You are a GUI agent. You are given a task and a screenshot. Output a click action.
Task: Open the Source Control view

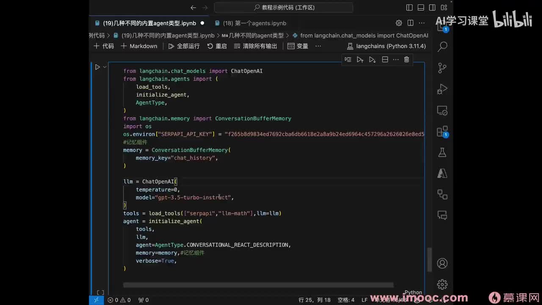[442, 68]
